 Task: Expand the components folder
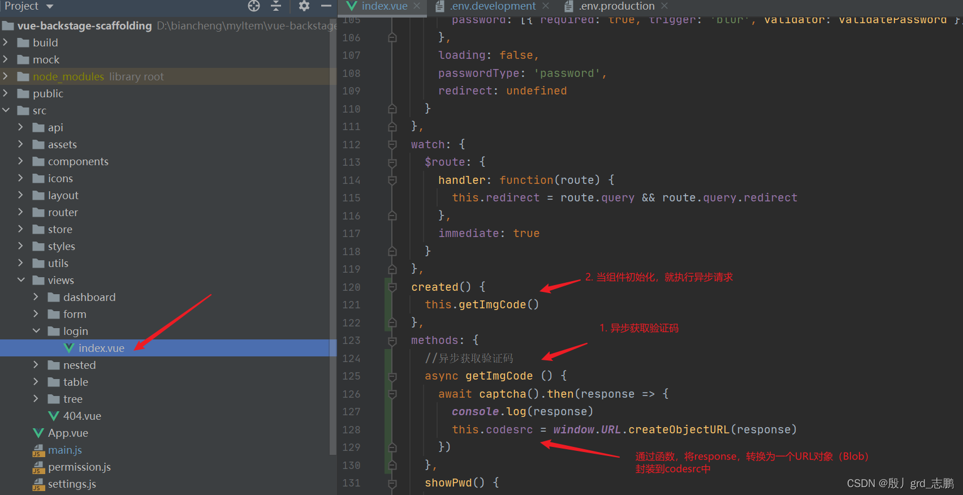tap(21, 161)
